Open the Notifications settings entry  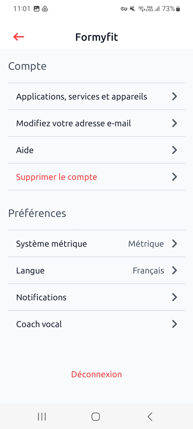tap(41, 297)
